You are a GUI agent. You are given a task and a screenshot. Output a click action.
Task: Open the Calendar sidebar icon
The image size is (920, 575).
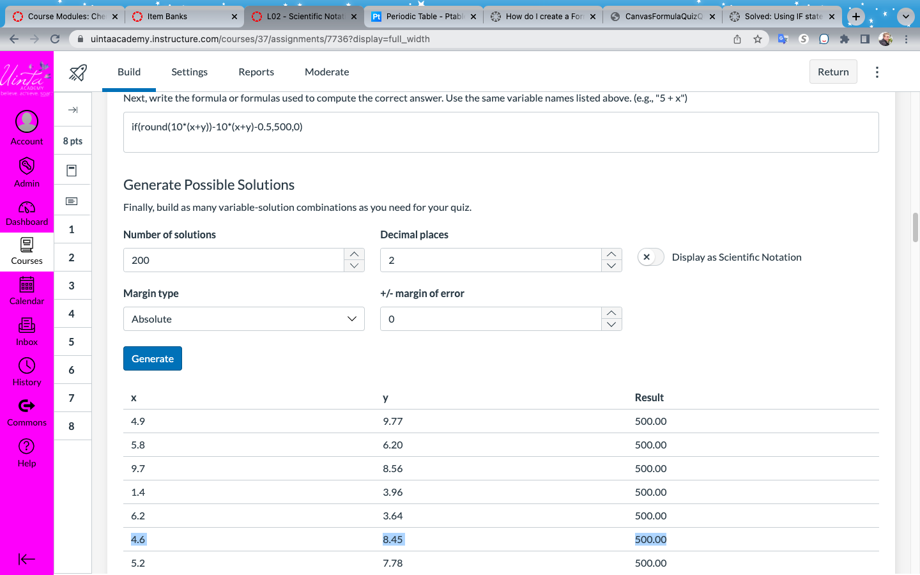pyautogui.click(x=27, y=285)
